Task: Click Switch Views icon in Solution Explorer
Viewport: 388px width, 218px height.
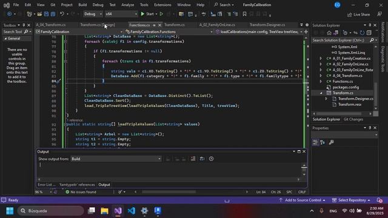Action: tap(336, 33)
